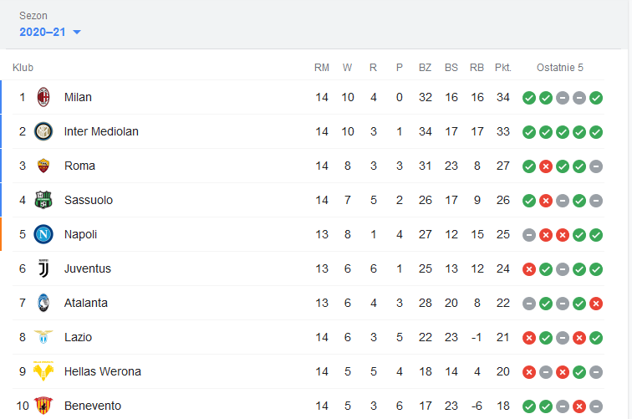
Task: Click Napoli's first grey draw indicator
Action: click(529, 235)
